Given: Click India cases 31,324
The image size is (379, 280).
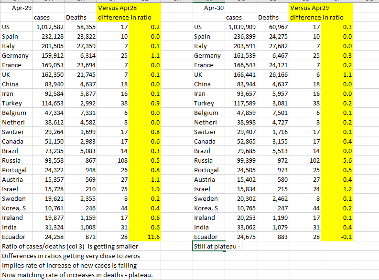Looking at the screenshot, I should [49, 227].
